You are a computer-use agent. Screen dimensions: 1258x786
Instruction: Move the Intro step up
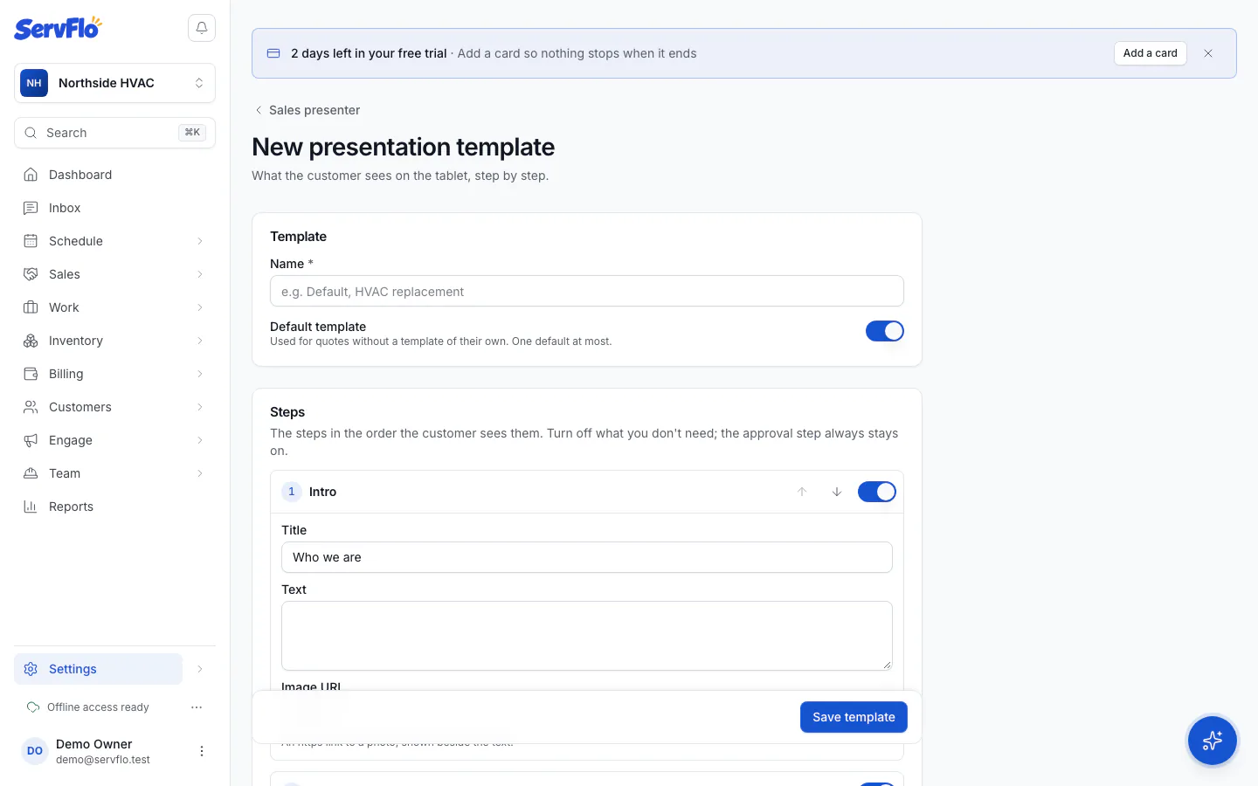coord(802,492)
